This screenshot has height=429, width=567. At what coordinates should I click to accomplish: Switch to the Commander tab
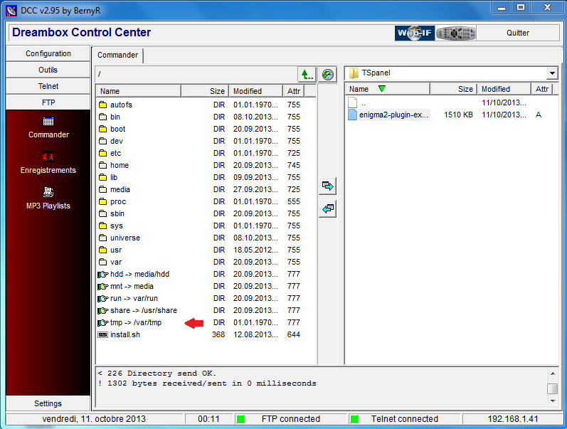pos(117,55)
